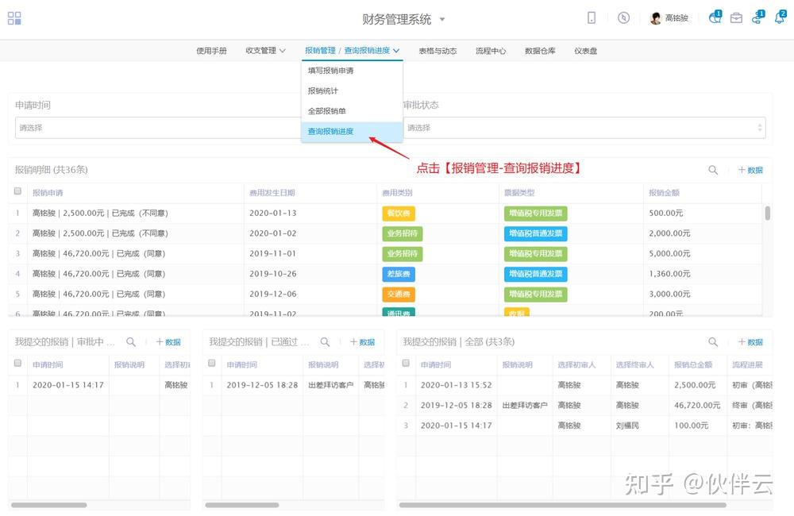Screen dimensions: 794x516
Task: Search in 报销明细 panel
Action: [713, 170]
